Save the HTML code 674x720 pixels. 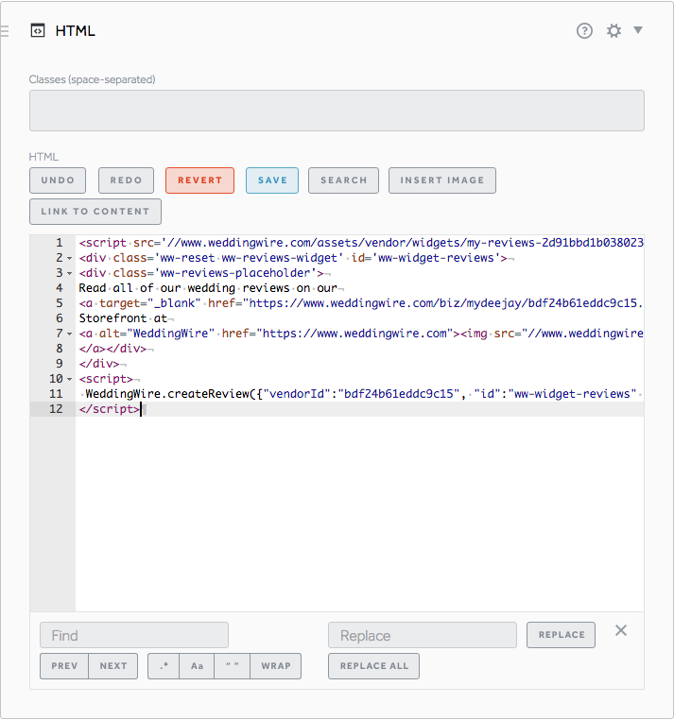tap(272, 180)
